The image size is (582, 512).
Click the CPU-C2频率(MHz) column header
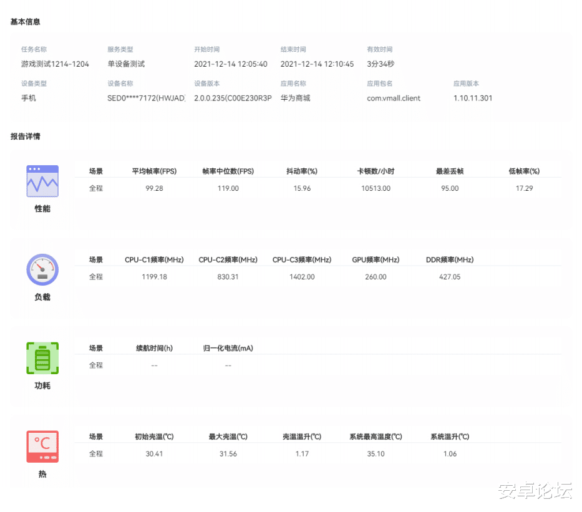tap(228, 259)
